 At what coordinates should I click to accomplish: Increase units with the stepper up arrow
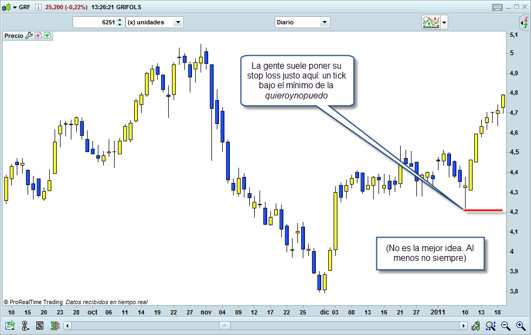(120, 20)
